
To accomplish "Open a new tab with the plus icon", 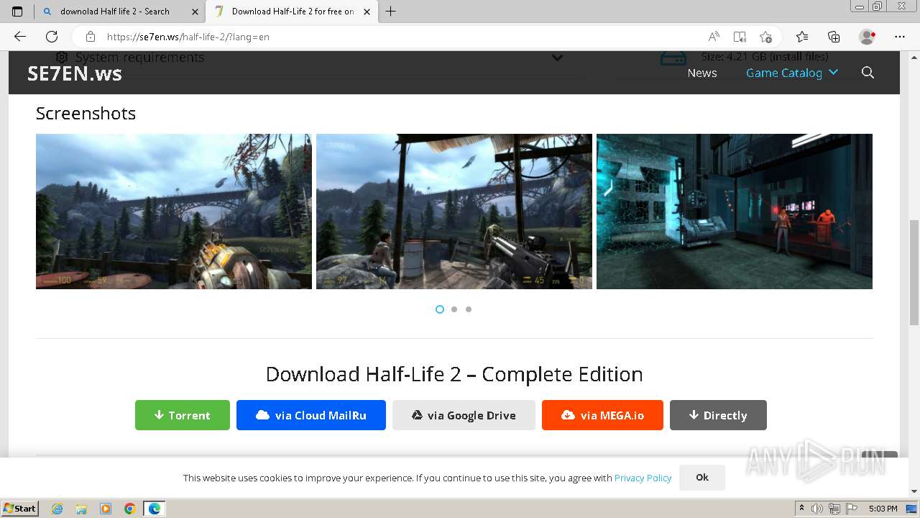I will coord(390,12).
